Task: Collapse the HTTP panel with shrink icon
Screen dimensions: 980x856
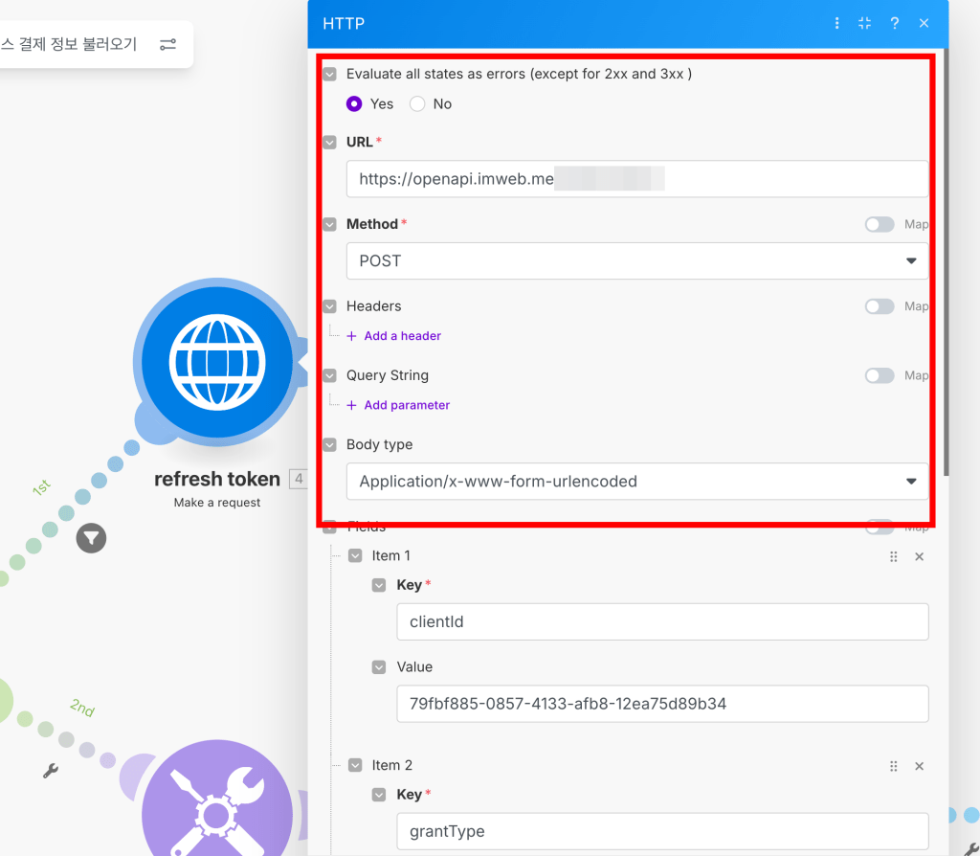Action: pos(865,23)
